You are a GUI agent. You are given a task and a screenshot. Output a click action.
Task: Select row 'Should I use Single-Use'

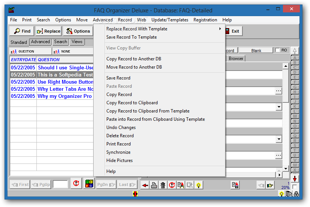[x=52, y=67]
